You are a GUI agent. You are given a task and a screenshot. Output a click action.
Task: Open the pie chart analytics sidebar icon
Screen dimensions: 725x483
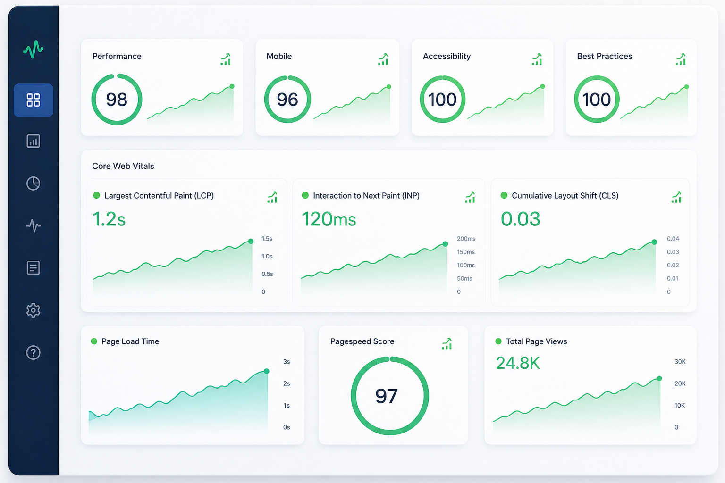click(x=33, y=183)
